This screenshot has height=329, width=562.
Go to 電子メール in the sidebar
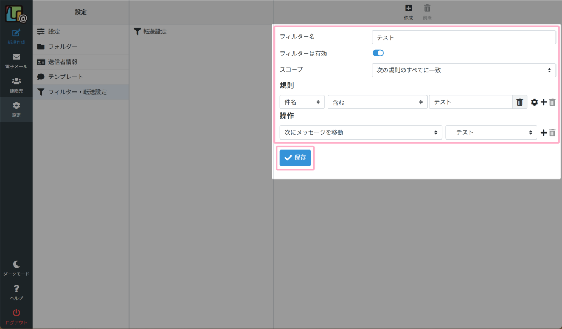click(x=16, y=61)
